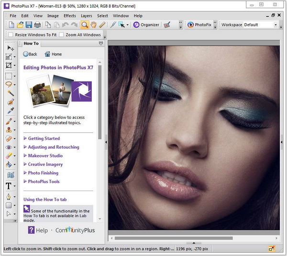Open the PhotoFix studio
This screenshot has width=287, height=256.
pos(199,25)
